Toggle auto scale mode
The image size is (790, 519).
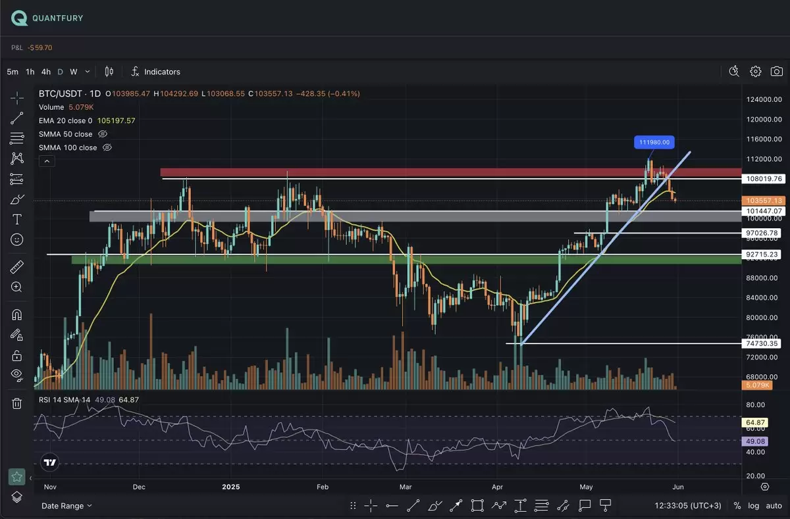click(x=774, y=506)
